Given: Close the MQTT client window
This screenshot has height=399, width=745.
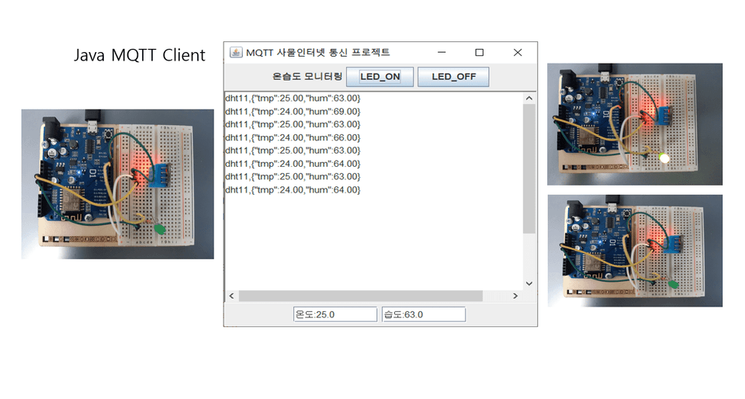Looking at the screenshot, I should 518,52.
